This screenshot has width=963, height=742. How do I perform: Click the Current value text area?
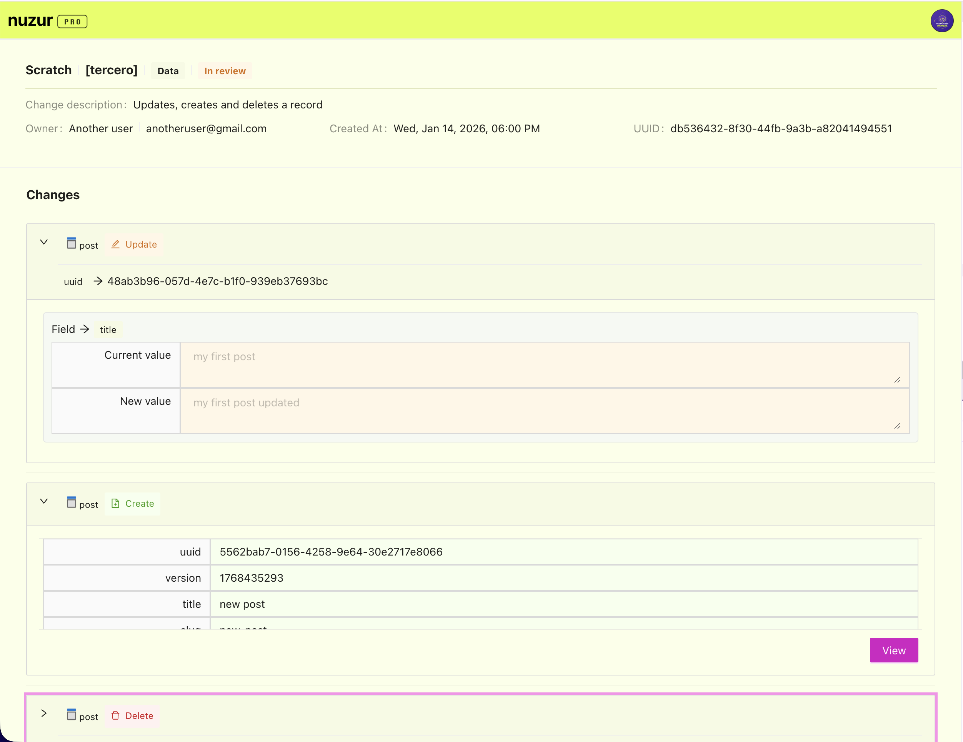pyautogui.click(x=544, y=365)
